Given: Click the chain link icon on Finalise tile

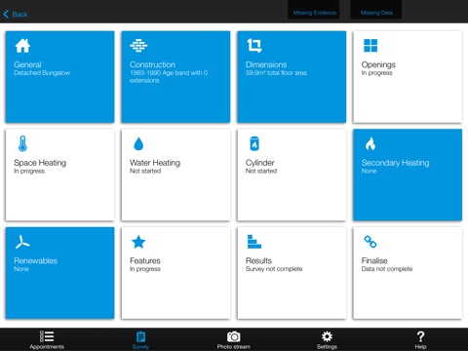Looking at the screenshot, I should (x=370, y=242).
